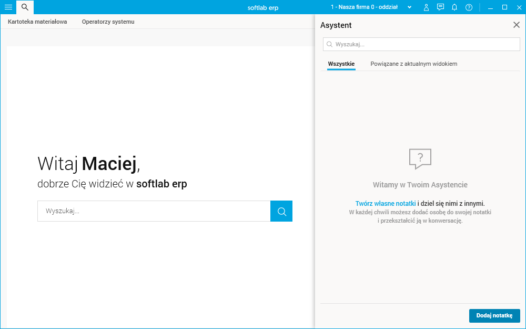Click the Dodaj notatkę button
This screenshot has width=526, height=329.
[494, 315]
